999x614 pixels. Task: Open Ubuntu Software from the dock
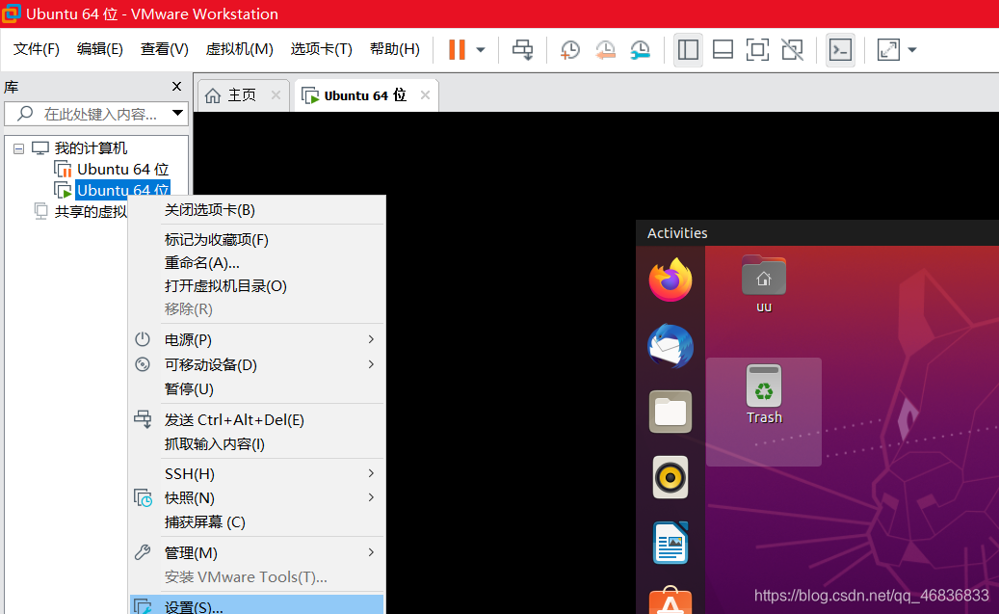[670, 600]
